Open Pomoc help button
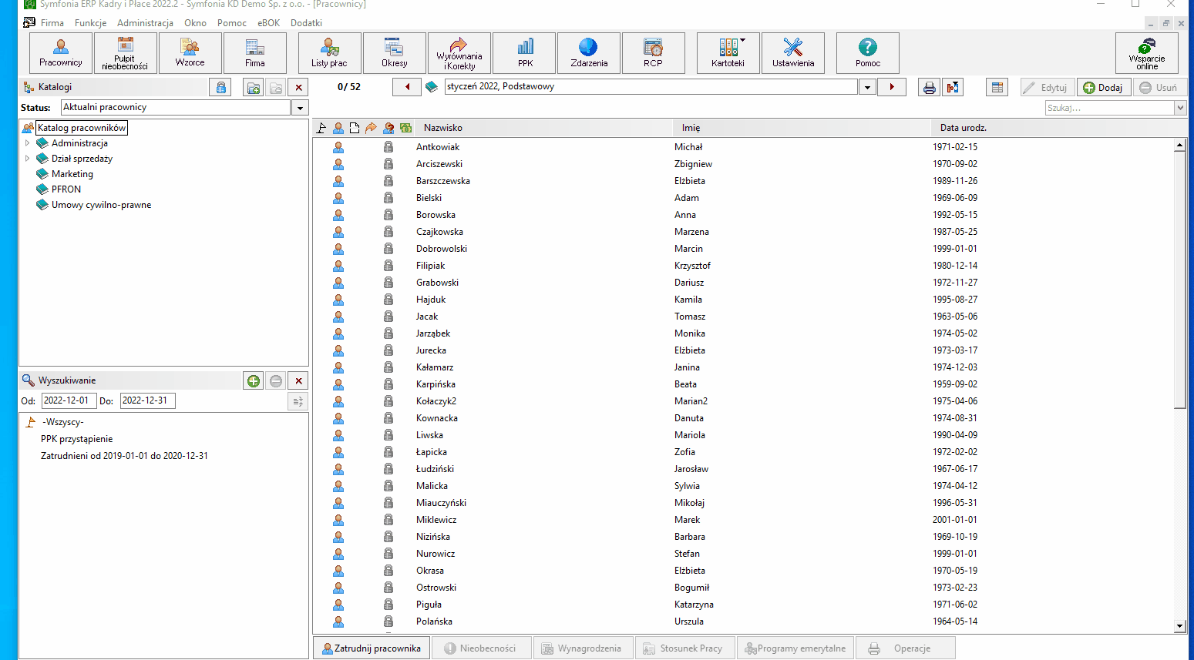 coord(868,53)
